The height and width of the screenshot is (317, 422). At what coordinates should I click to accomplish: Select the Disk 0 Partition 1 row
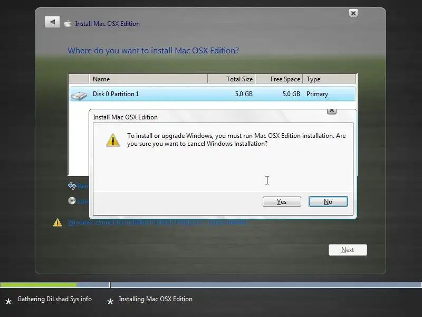(x=213, y=94)
